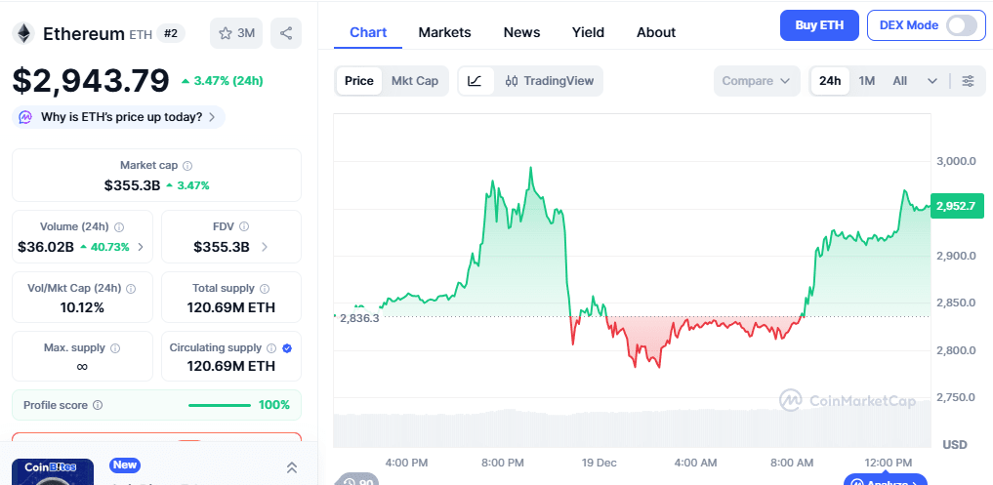The width and height of the screenshot is (993, 485).
Task: Open 'Why is ETH's price up today?'
Action: coord(119,117)
